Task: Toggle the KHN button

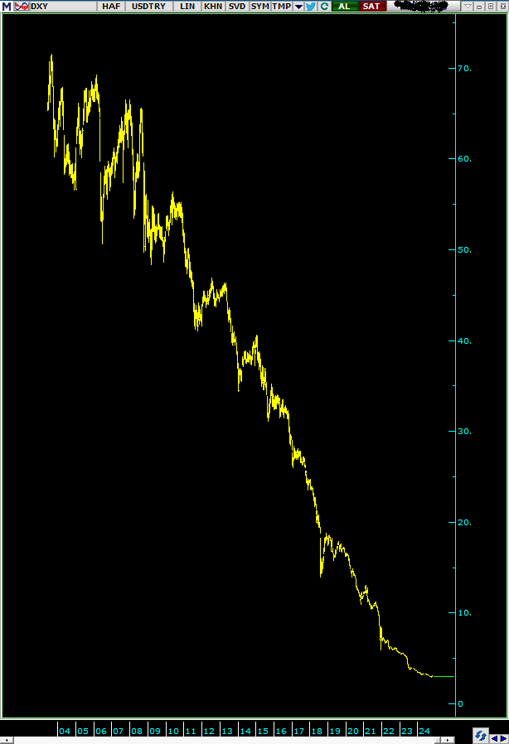Action: 213,6
